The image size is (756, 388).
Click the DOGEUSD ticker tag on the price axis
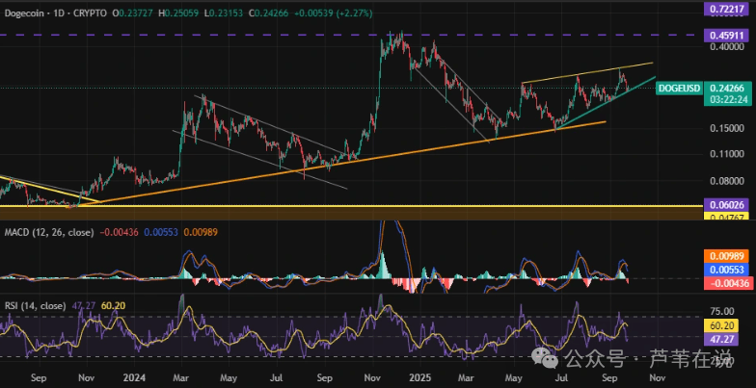(680, 88)
